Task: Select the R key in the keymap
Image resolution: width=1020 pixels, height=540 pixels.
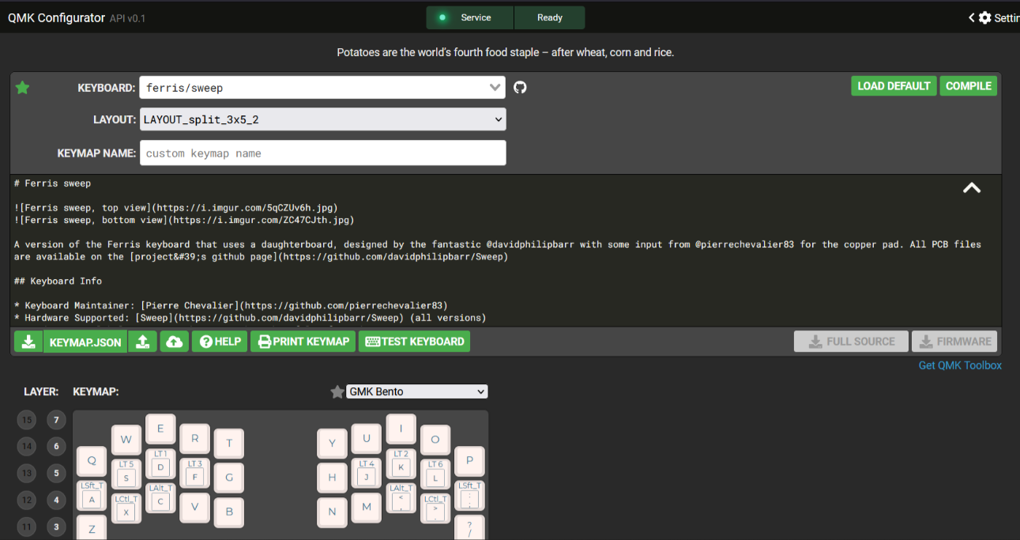Action: tap(194, 439)
